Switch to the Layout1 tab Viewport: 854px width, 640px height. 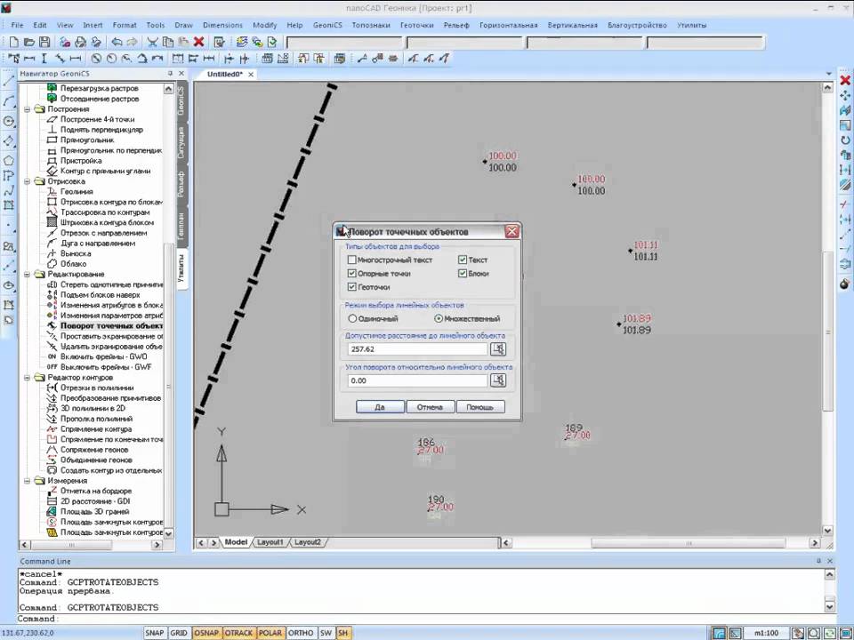pos(270,542)
